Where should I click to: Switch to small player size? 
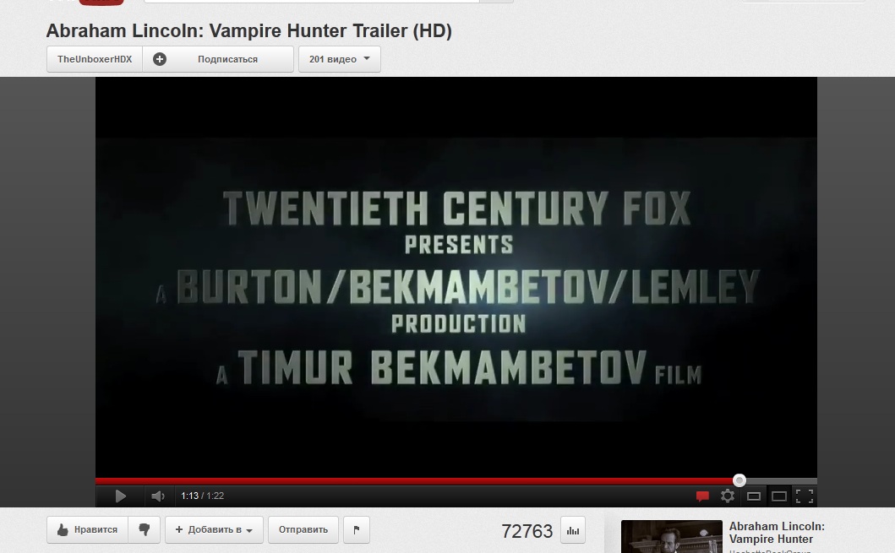coord(754,496)
